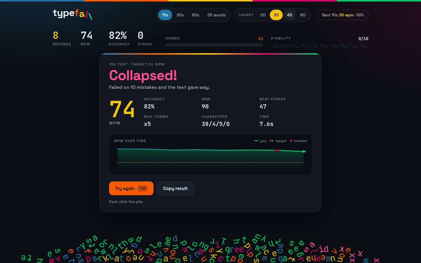Click the "mistake" legend entry
Viewport: 421px width, 263px height.
point(298,141)
